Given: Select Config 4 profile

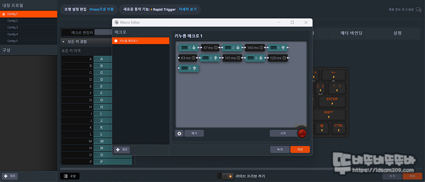Looking at the screenshot, I should [x=28, y=34].
